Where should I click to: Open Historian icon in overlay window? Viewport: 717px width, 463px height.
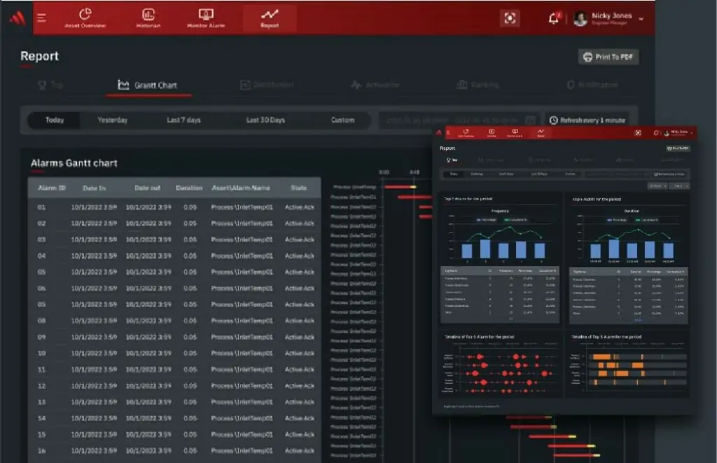click(x=492, y=132)
